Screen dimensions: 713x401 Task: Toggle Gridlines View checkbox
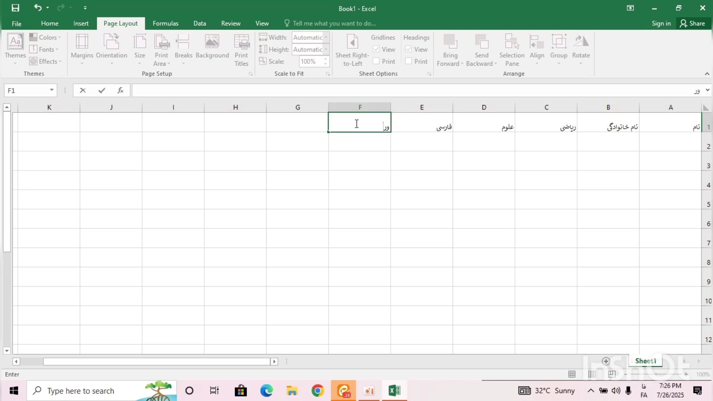pos(376,49)
